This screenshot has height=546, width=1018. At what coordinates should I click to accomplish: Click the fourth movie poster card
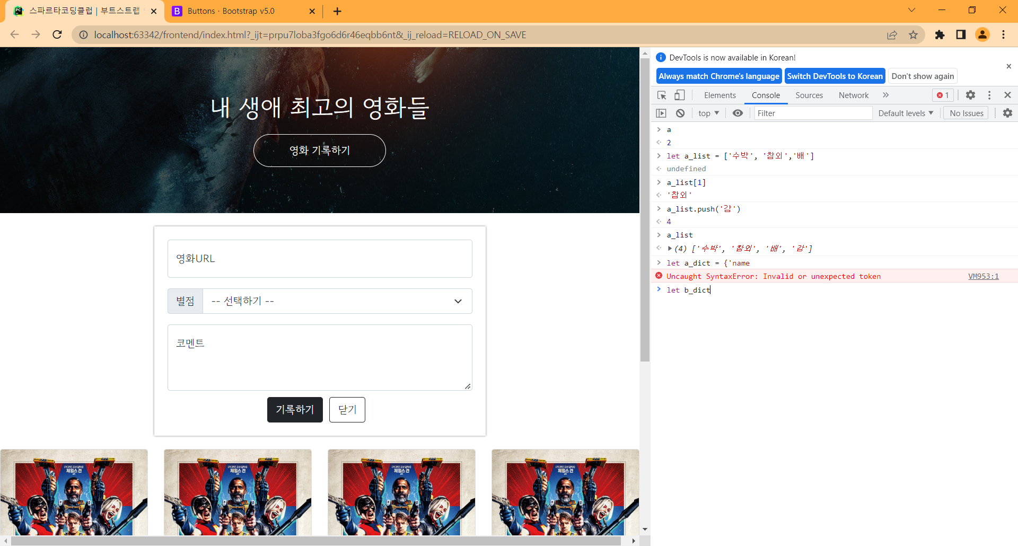565,492
